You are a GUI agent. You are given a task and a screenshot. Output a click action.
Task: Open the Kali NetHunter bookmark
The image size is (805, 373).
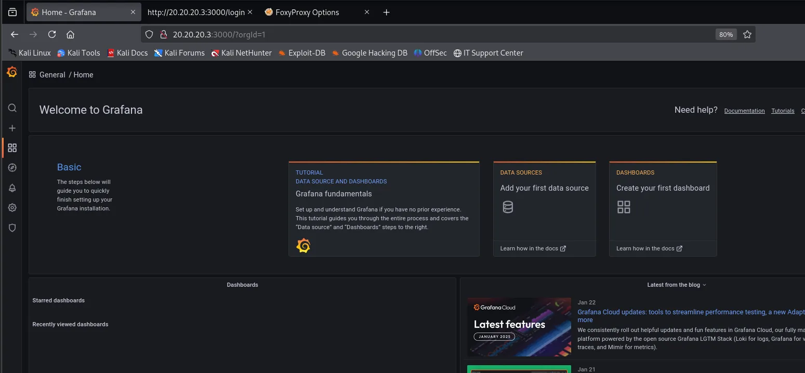pyautogui.click(x=242, y=53)
